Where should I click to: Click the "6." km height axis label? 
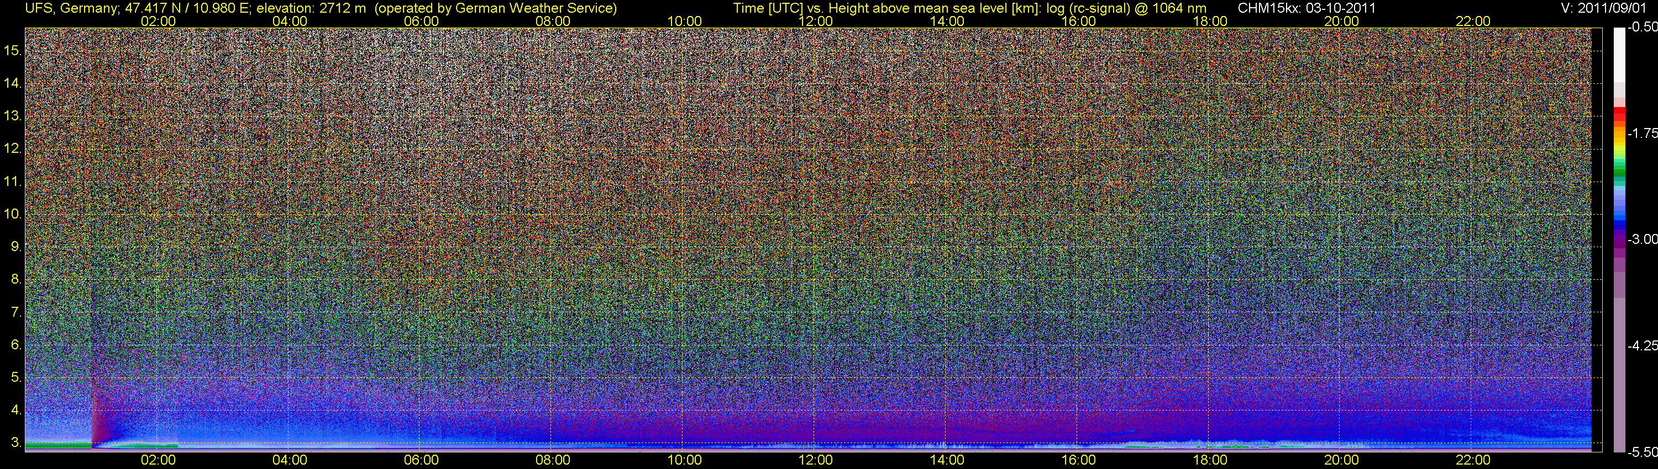[16, 345]
